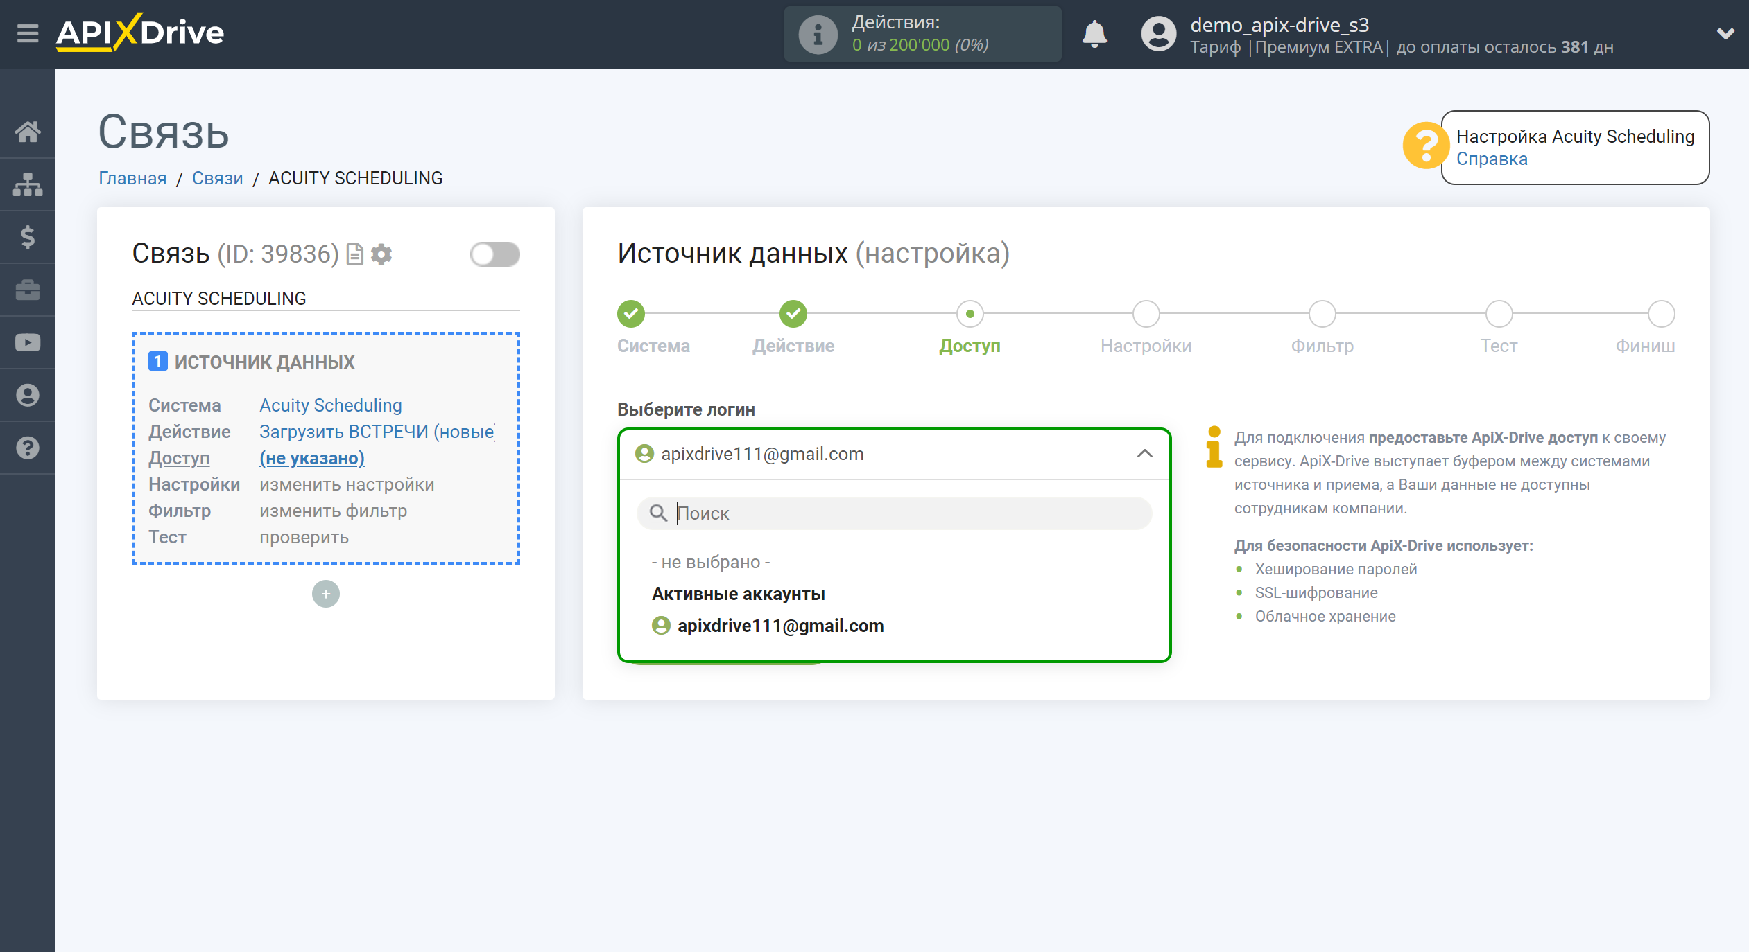
Task: Click the add new block plus button
Action: pyautogui.click(x=326, y=593)
